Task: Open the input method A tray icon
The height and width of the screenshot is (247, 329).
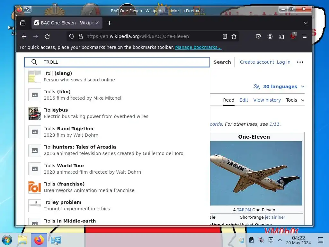Action: coord(271,240)
